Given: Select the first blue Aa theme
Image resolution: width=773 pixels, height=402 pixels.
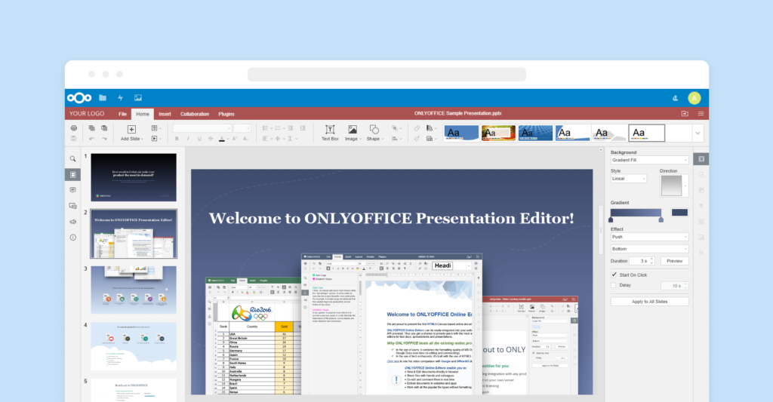Looking at the screenshot, I should click(x=461, y=133).
